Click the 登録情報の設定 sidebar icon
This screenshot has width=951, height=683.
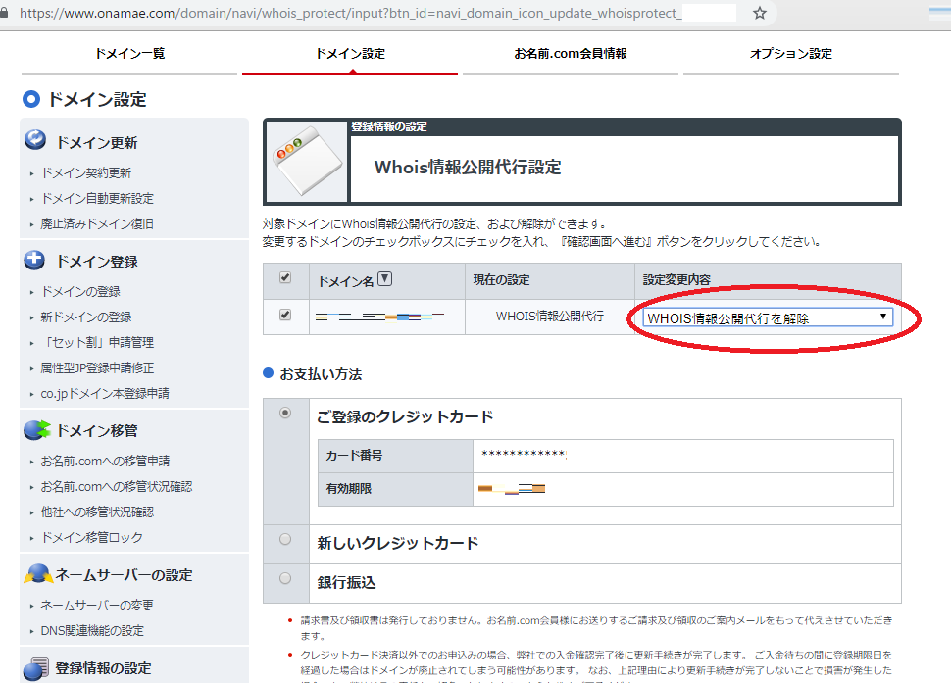click(35, 667)
